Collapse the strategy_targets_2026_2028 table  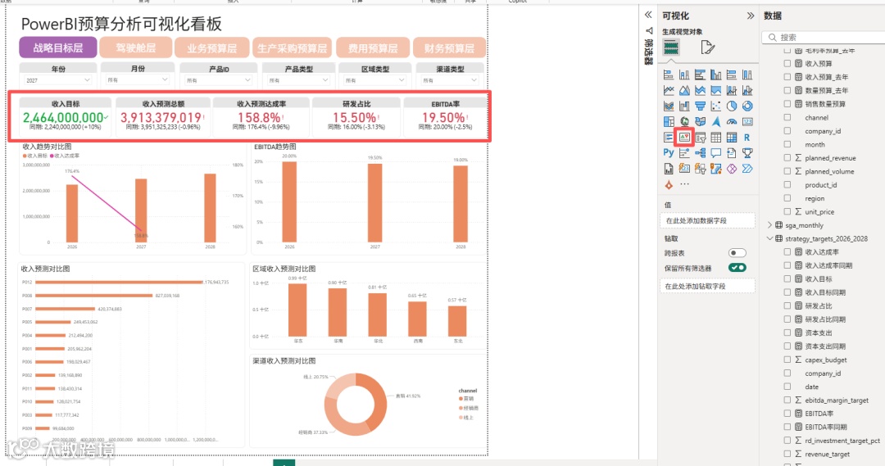pyautogui.click(x=769, y=238)
